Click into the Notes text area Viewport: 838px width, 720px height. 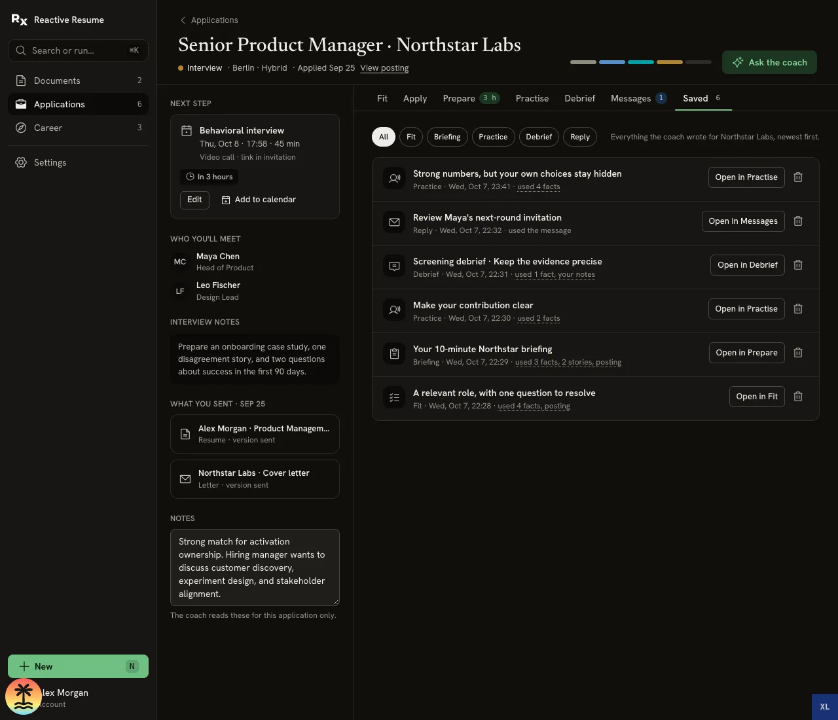tap(255, 567)
